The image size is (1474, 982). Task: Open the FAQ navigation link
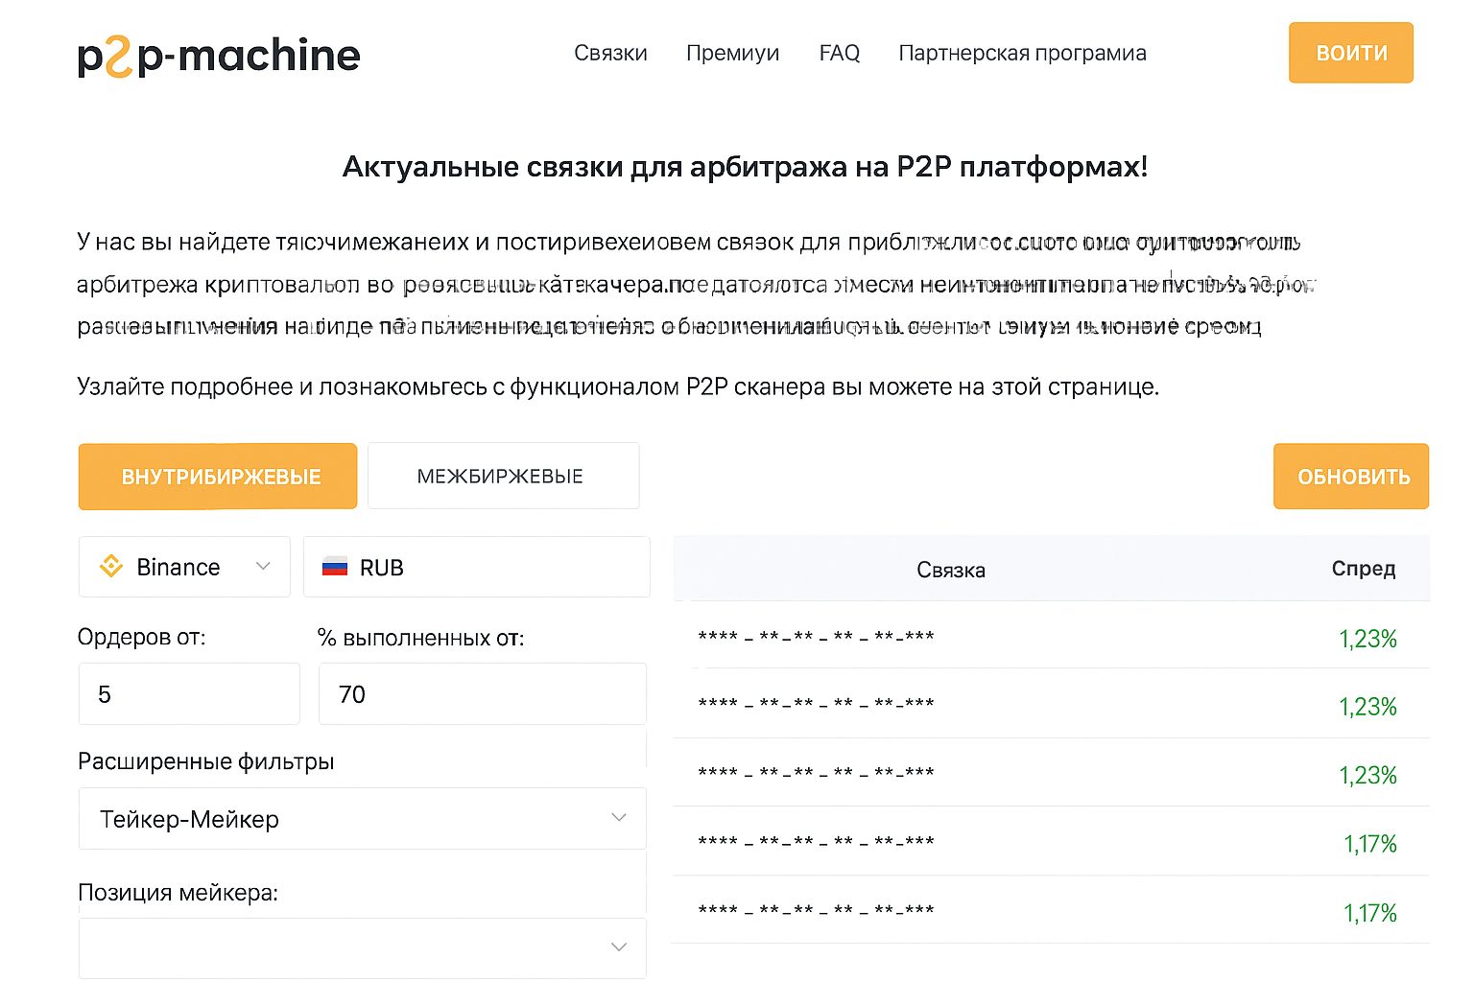coord(839,53)
